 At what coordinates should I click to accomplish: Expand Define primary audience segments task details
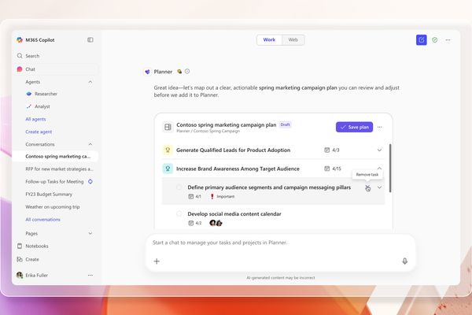380,187
